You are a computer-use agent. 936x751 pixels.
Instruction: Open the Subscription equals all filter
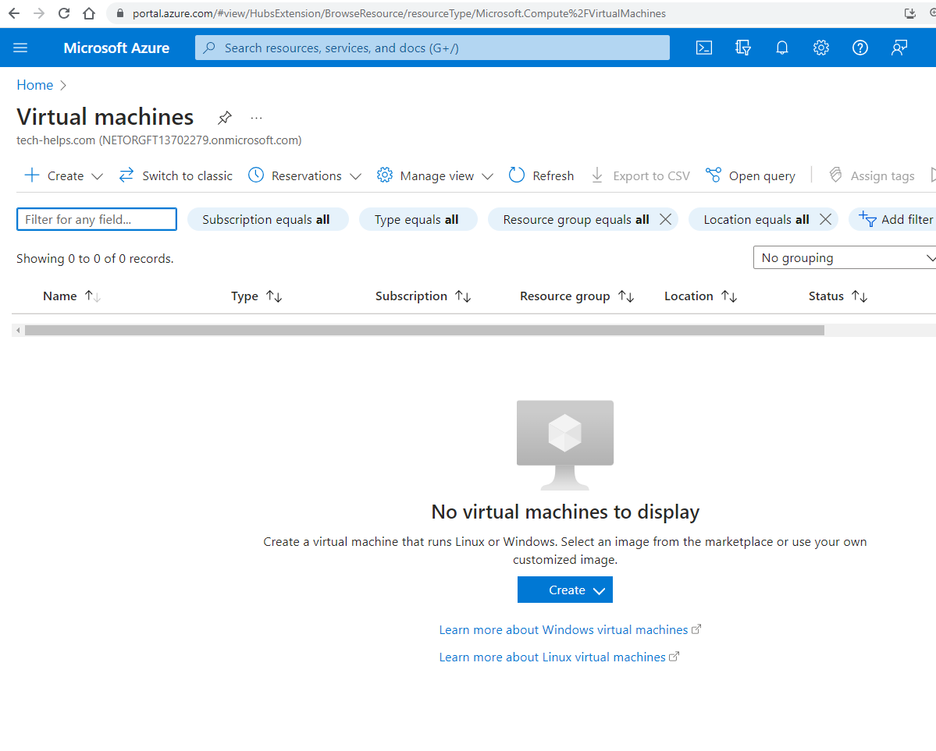266,219
